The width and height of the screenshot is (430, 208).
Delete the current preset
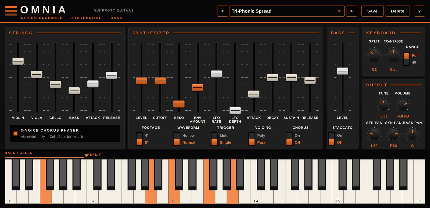point(397,11)
